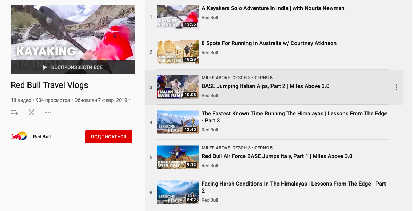Click Red Bull channel under Fastest Known Time video

210,130
